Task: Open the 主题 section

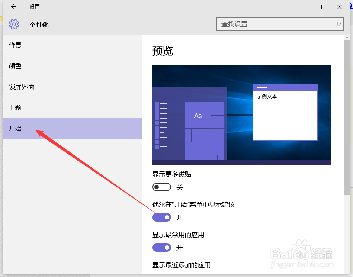Action: pos(15,107)
